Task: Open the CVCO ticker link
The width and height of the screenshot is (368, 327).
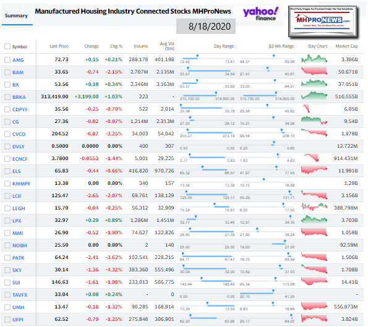Action: click(19, 134)
